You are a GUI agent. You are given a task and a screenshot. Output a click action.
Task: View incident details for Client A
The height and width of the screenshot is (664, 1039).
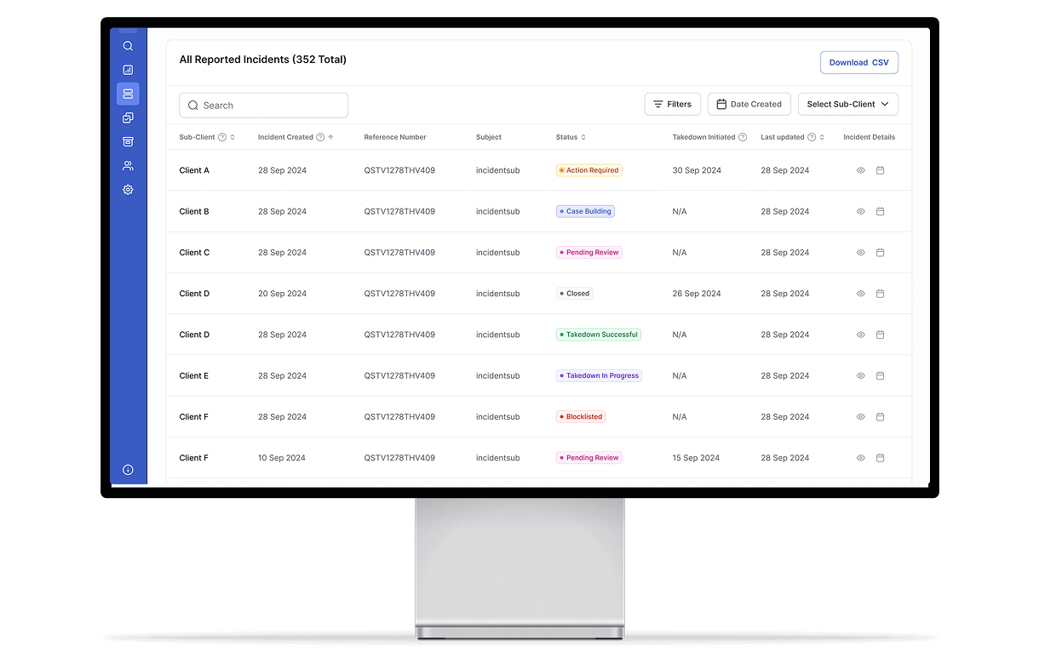[860, 170]
